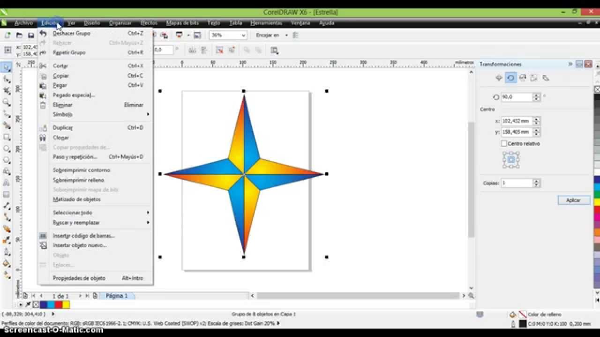Switch to Position tab icon in Transformaciones
The height and width of the screenshot is (337, 600).
point(499,78)
